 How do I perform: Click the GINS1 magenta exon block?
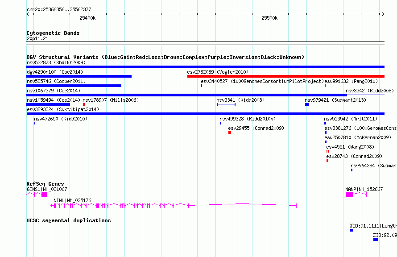coord(44,195)
